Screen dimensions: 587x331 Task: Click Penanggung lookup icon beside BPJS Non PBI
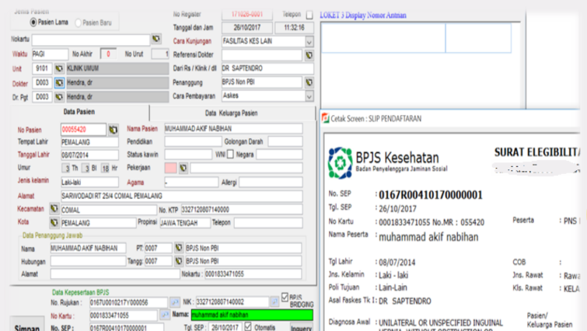tap(309, 82)
